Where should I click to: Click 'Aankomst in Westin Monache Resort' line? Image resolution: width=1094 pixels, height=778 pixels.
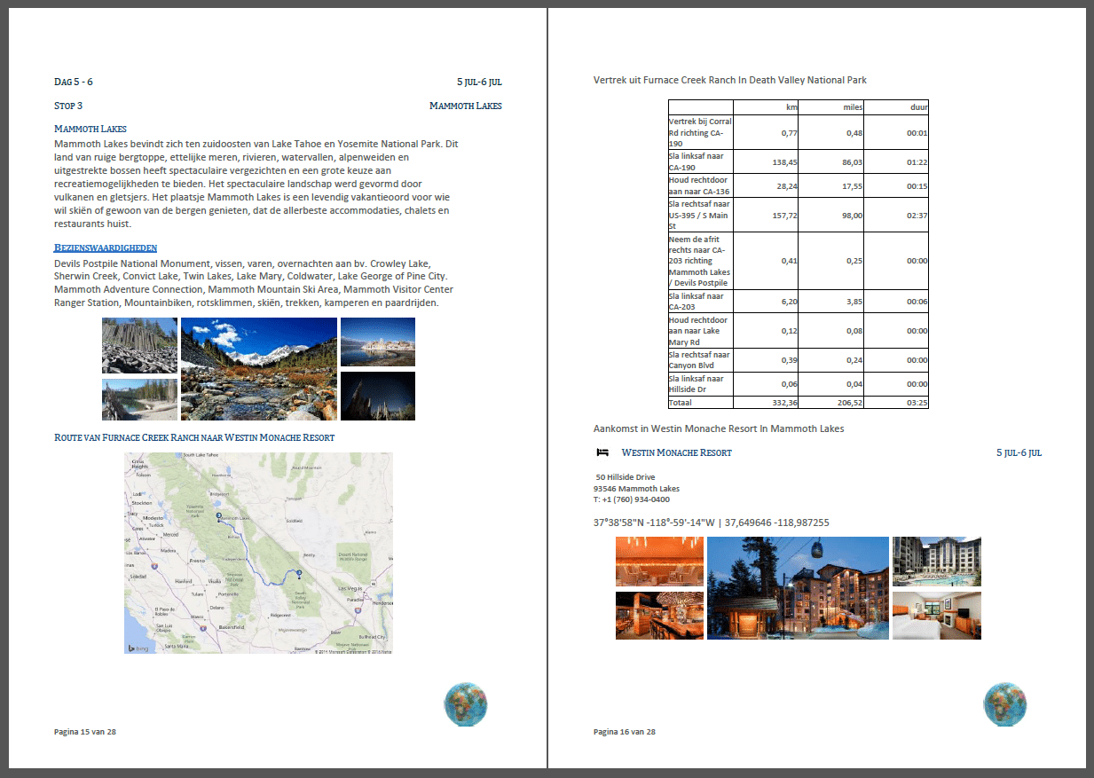[x=719, y=428]
